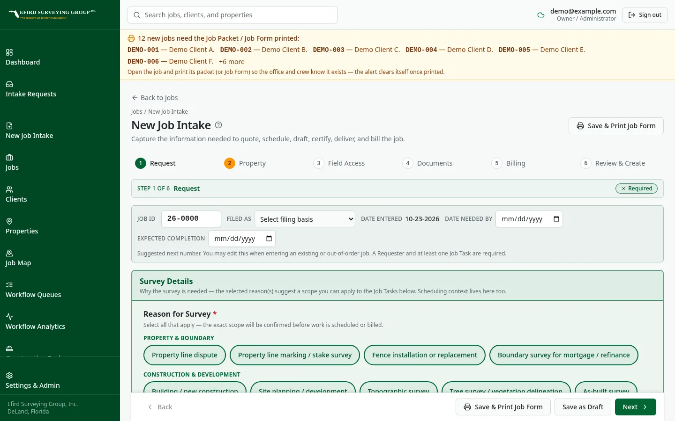675x421 pixels.
Task: Open Workflow Analytics pulse icon
Action: tap(9, 317)
